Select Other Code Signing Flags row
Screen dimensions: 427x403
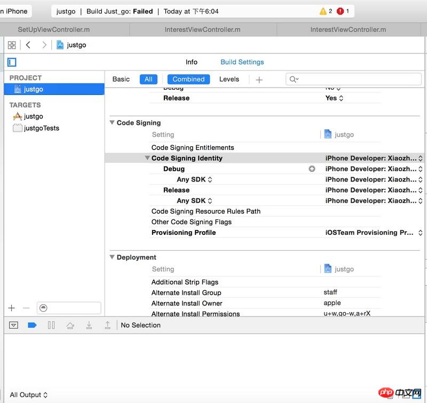tap(265, 222)
